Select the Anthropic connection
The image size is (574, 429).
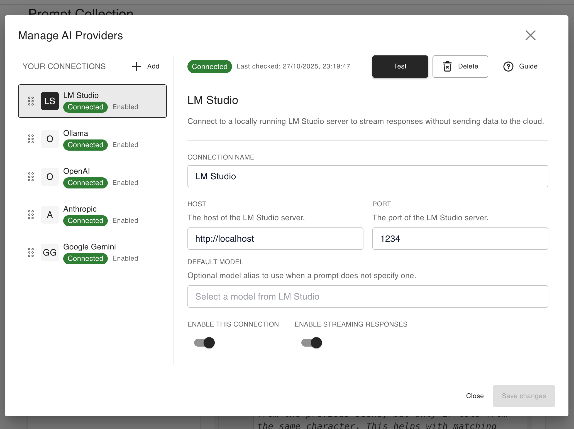[x=92, y=215]
